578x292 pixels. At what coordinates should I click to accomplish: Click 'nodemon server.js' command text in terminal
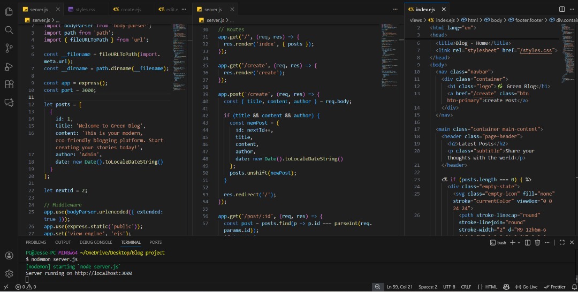tap(54, 259)
